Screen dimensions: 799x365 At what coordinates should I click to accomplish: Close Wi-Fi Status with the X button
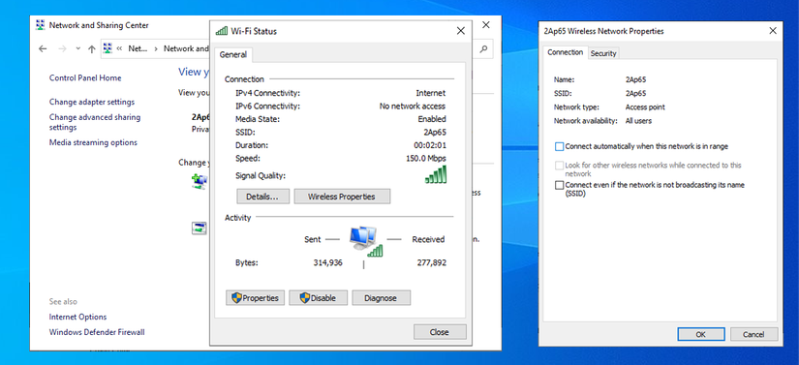click(x=461, y=31)
